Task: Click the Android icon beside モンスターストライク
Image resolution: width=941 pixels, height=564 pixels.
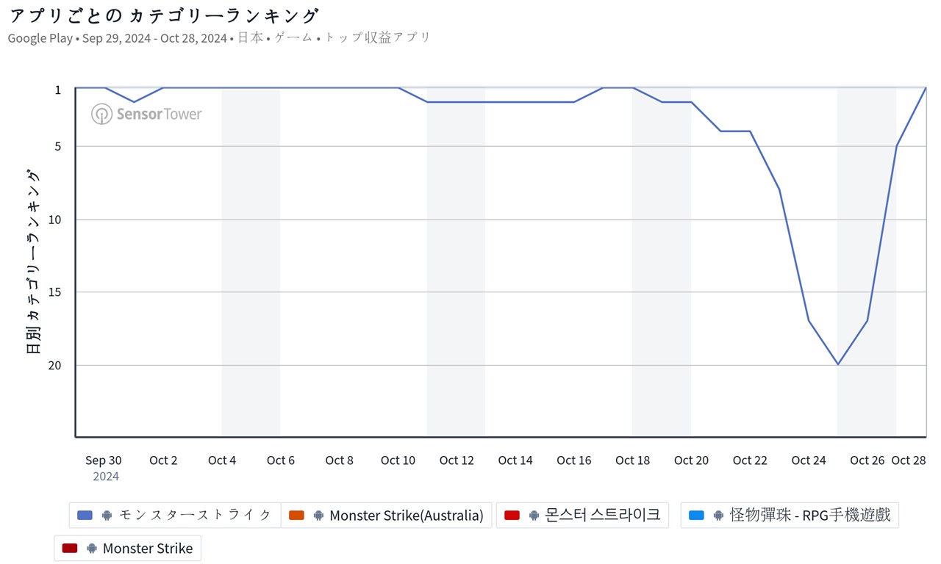Action: [x=107, y=516]
